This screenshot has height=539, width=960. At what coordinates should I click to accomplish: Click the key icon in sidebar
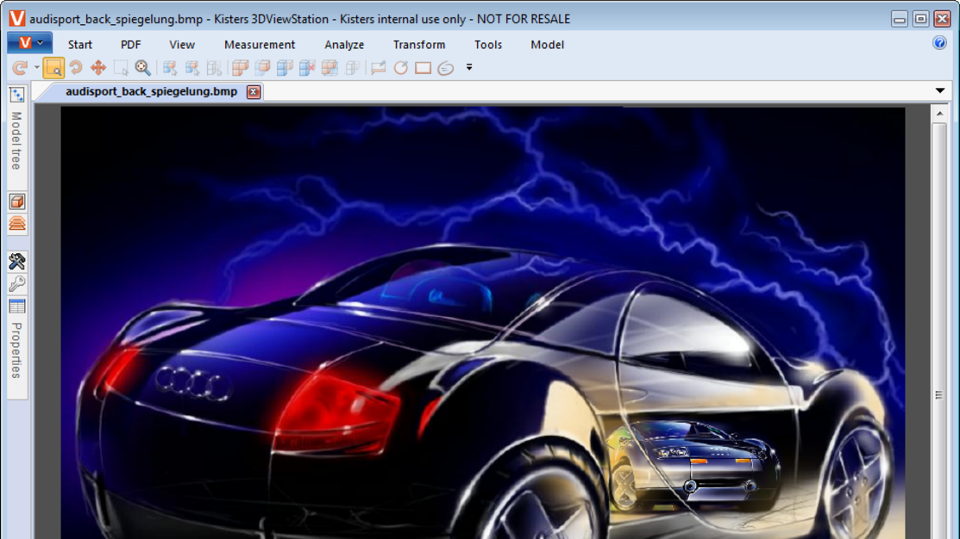pos(17,283)
